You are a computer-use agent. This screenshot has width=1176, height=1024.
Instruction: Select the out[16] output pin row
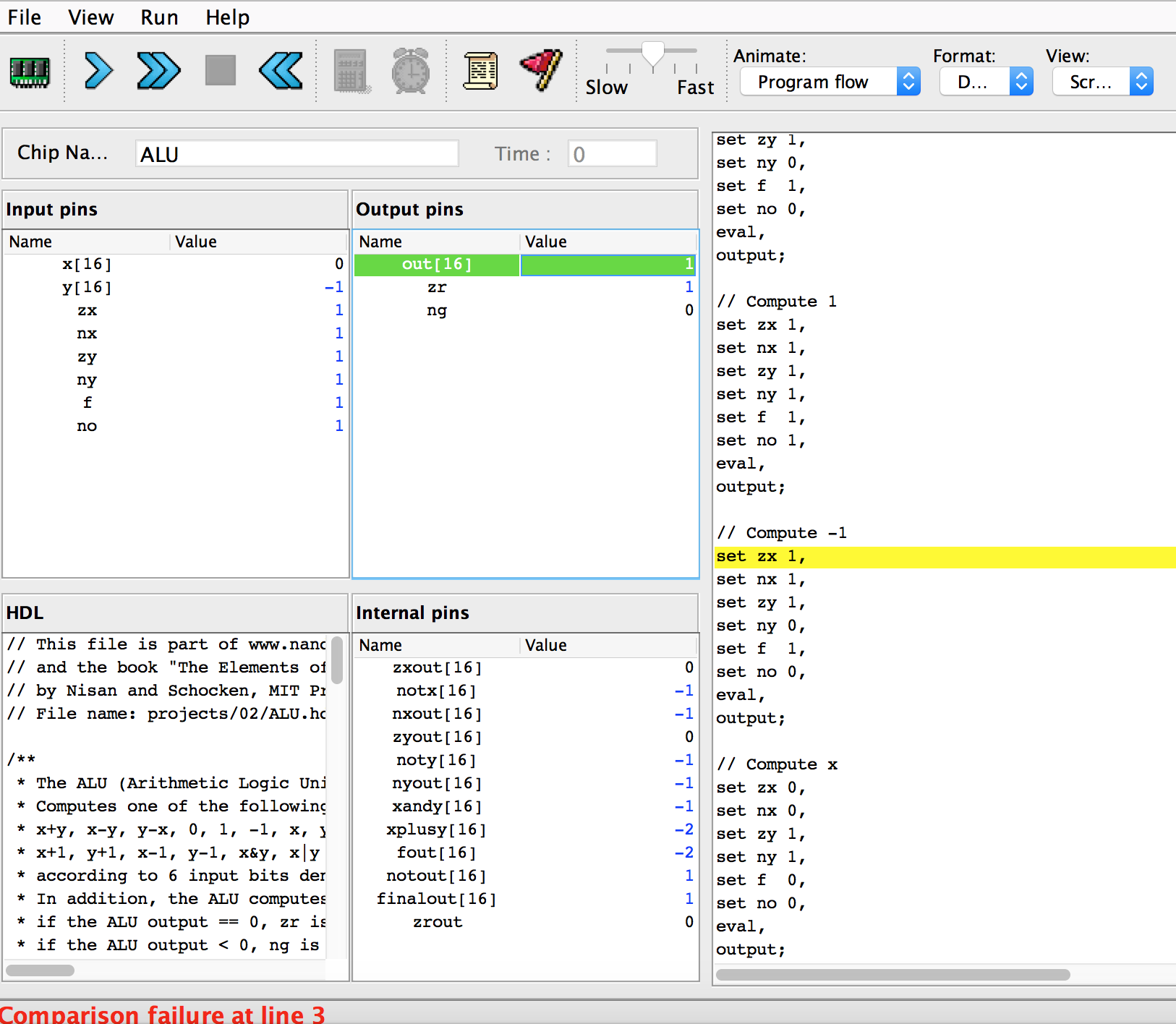pos(525,265)
